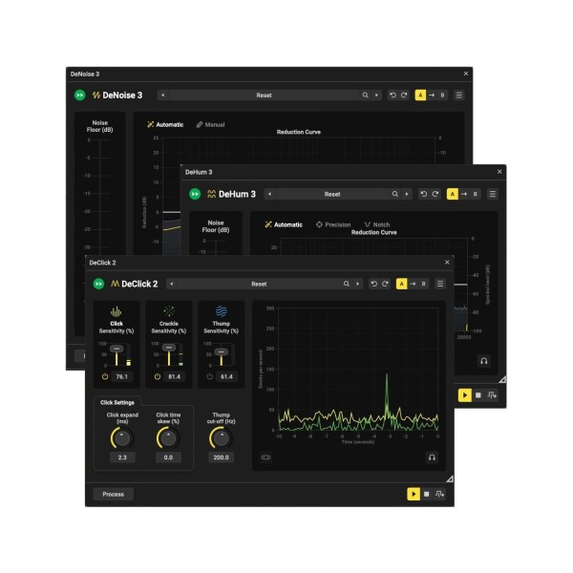Undo last change in DeHum 3
The height and width of the screenshot is (573, 573).
click(x=424, y=194)
